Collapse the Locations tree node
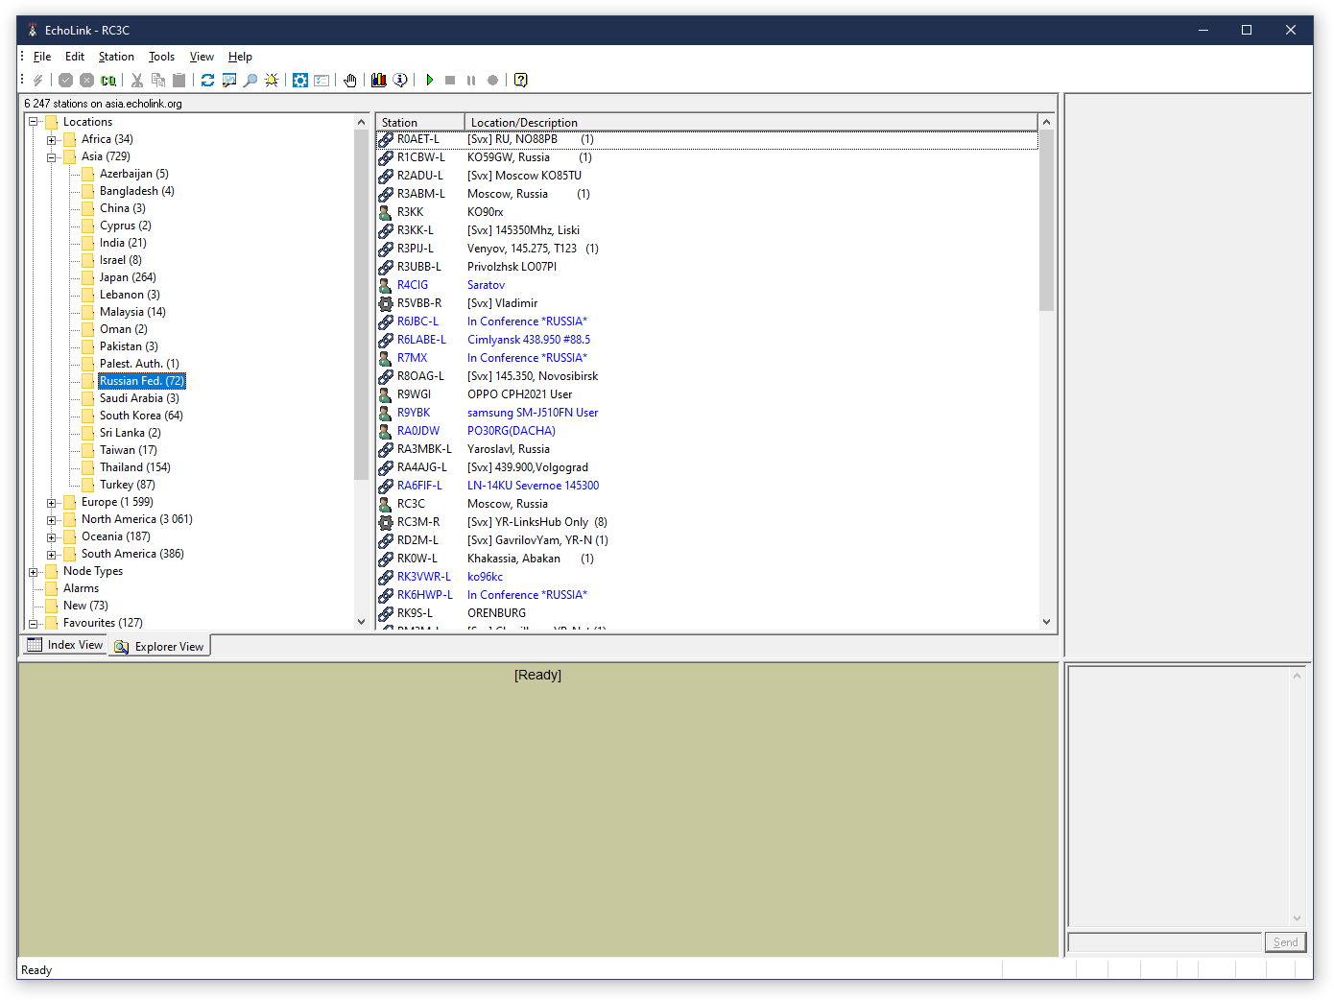The width and height of the screenshot is (1334, 1000). (34, 122)
